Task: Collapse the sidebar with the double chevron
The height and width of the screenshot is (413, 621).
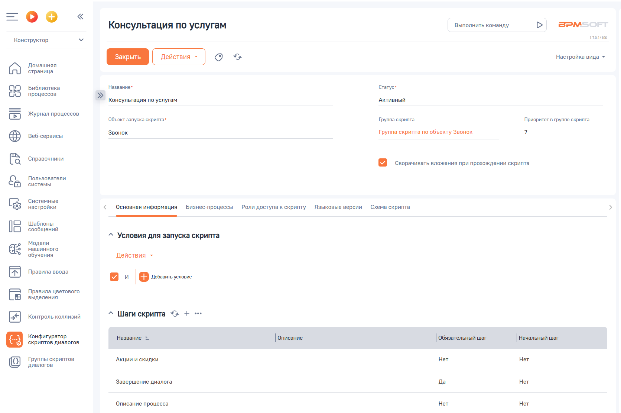Action: [80, 16]
